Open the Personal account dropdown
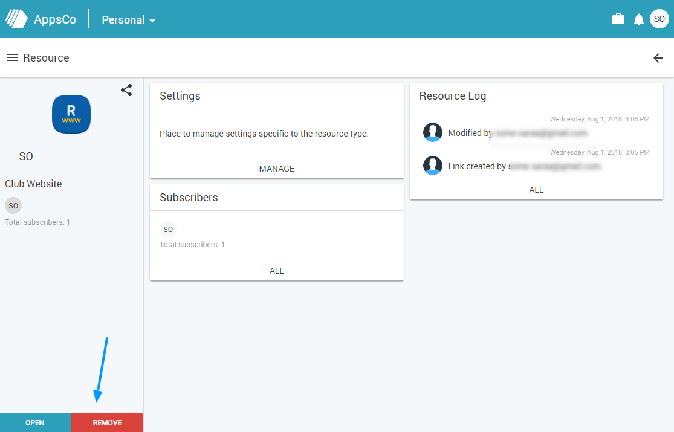Viewport: 674px width, 432px height. (128, 20)
